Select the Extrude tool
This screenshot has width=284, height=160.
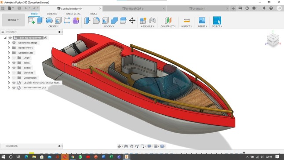click(40, 20)
